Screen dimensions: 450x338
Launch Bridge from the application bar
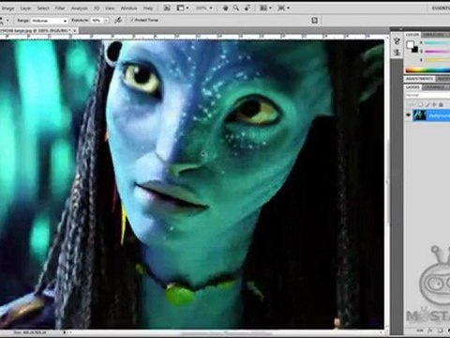click(x=167, y=8)
